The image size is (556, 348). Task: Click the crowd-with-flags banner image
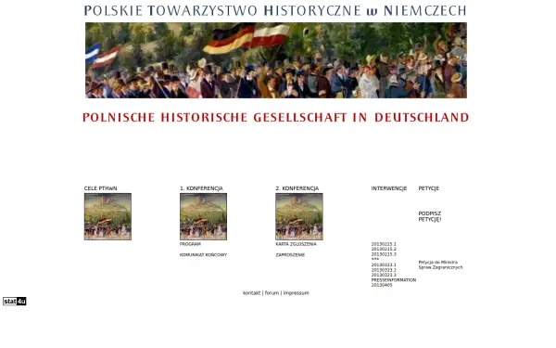276,60
